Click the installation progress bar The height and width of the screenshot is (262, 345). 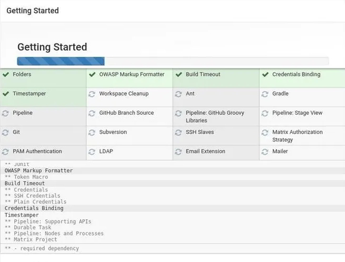(x=173, y=61)
